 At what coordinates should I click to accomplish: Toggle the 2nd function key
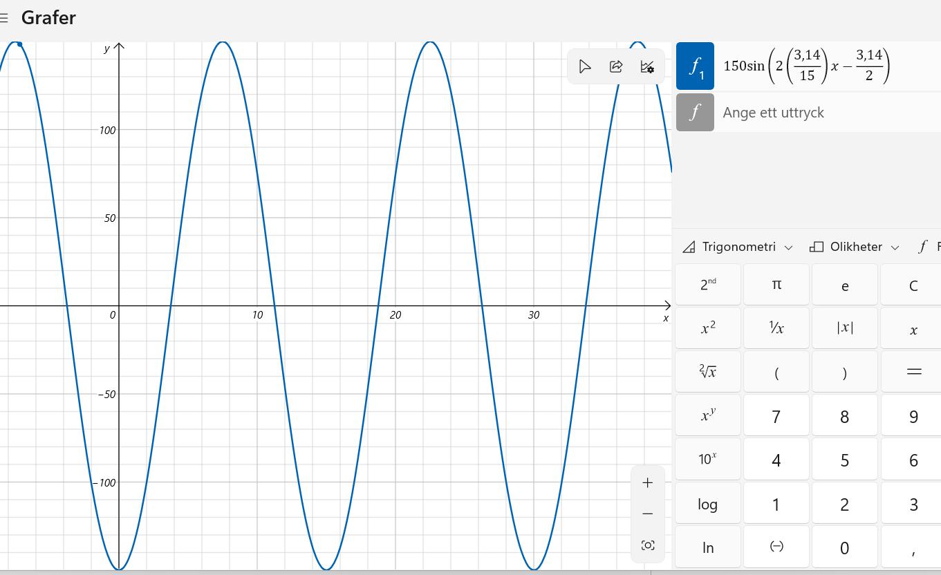point(707,284)
